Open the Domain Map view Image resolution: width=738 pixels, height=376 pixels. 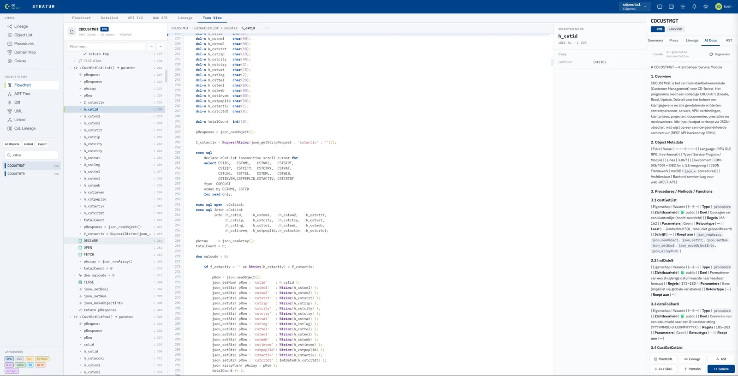[31, 52]
